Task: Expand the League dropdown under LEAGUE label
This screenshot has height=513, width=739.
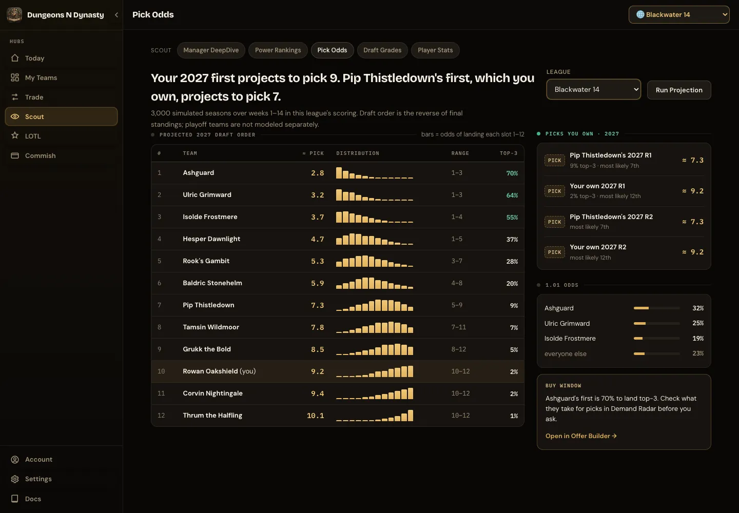Action: click(x=594, y=89)
